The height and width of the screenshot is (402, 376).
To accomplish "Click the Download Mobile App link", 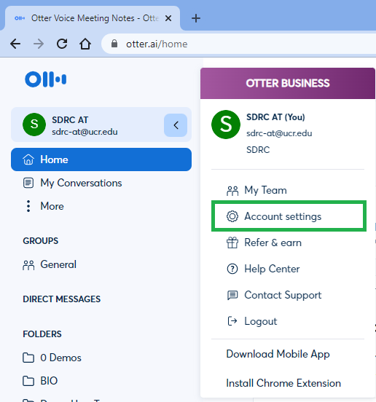I will pyautogui.click(x=278, y=354).
